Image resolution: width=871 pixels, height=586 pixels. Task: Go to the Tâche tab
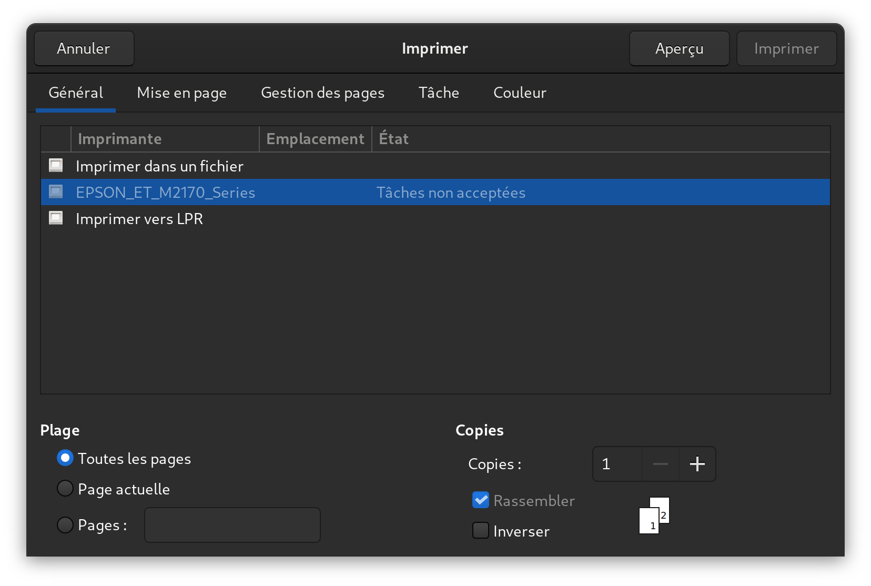pos(439,93)
